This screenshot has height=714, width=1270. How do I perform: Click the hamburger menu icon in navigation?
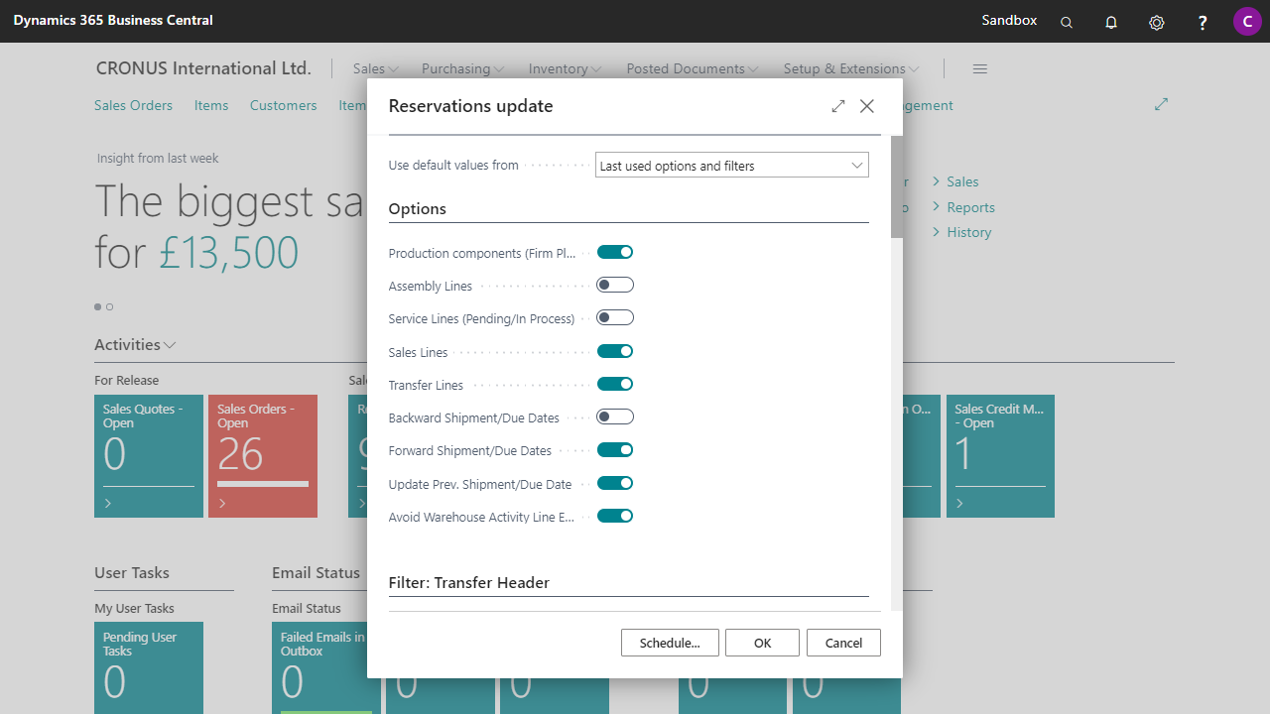tap(980, 68)
